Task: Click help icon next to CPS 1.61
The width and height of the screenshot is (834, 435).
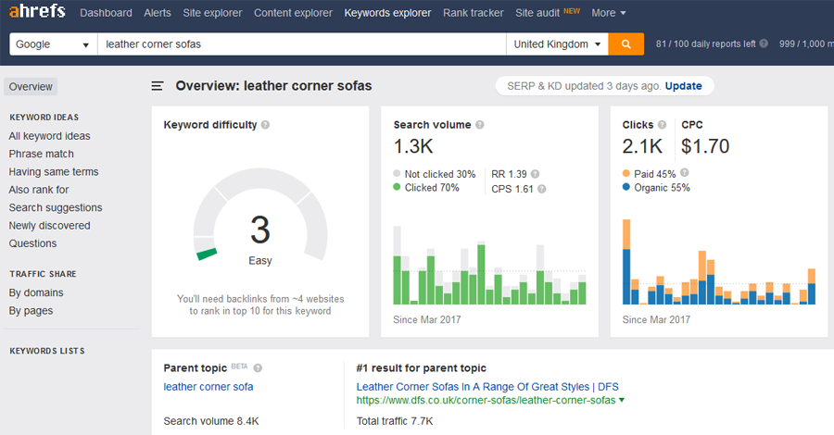Action: [x=541, y=189]
